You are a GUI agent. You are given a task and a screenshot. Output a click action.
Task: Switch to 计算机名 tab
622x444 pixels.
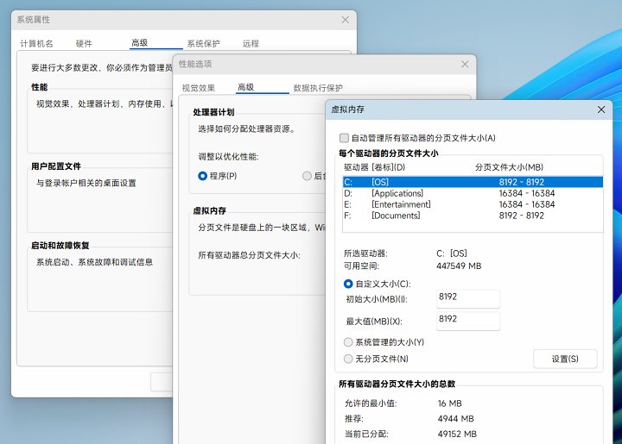[x=36, y=43]
